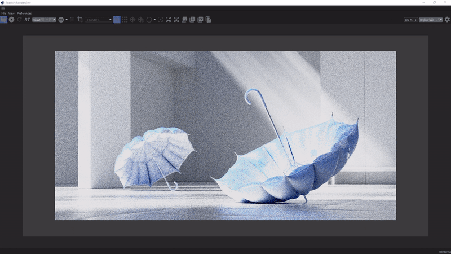Expand the arrow beside the RGB channel icon

click(67, 20)
